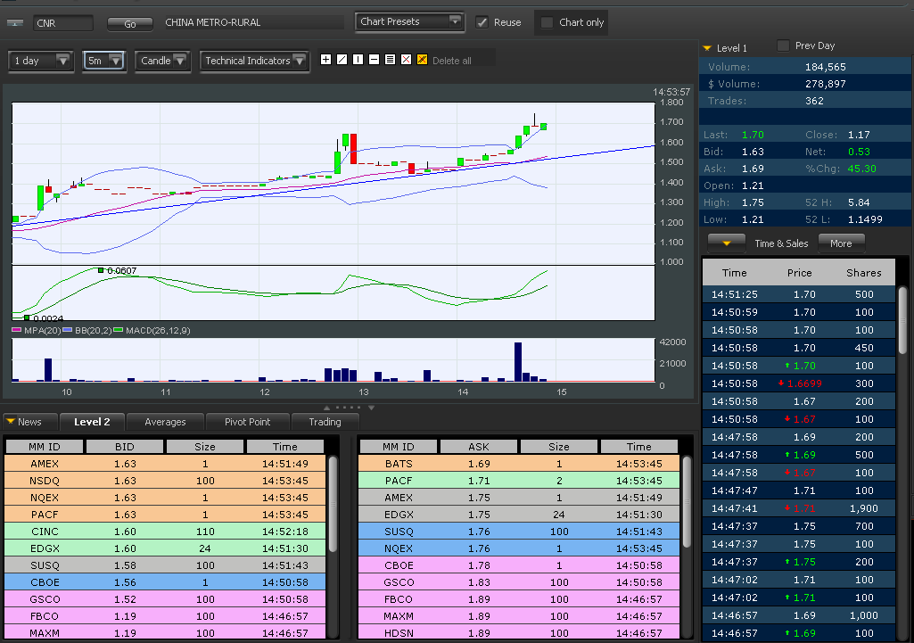The image size is (914, 643).
Task: Click green up-tick arrow at 14:47:37 1.75
Action: pos(787,561)
